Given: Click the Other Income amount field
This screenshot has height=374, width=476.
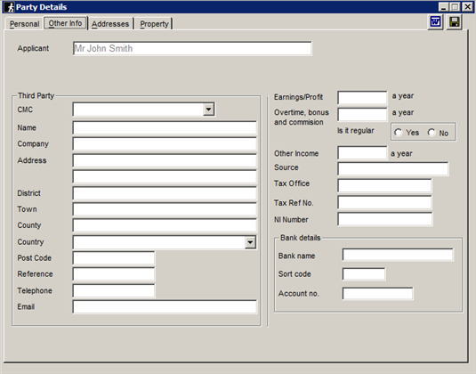Looking at the screenshot, I should point(362,152).
